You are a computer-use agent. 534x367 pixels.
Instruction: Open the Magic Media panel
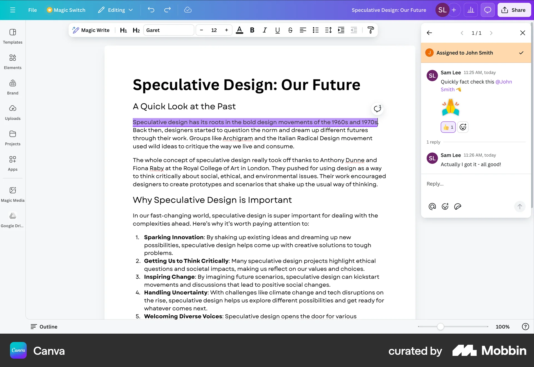point(13,194)
